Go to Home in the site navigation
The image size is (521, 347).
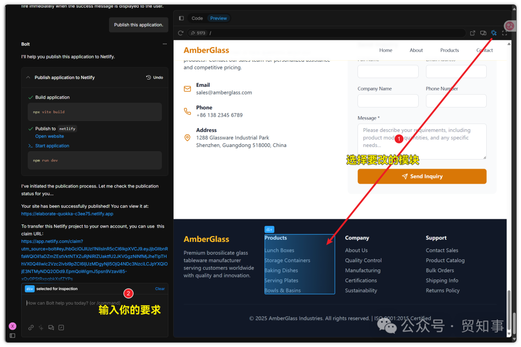click(385, 50)
